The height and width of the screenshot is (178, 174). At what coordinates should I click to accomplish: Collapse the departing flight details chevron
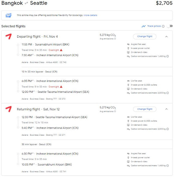pos(166,36)
